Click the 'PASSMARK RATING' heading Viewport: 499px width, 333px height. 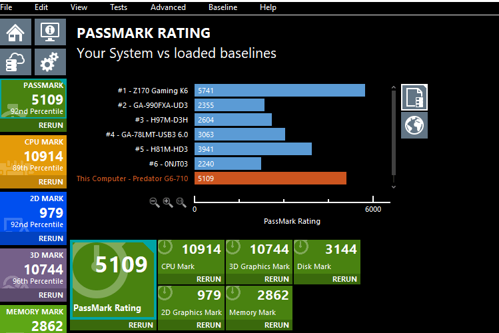143,33
